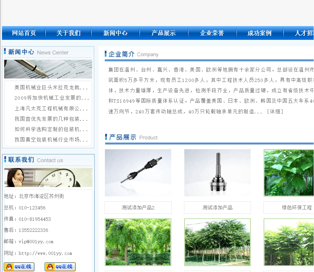Click the woman-with-clock Contact us banner
Viewport: 314px width, 272px height.
coord(48,178)
